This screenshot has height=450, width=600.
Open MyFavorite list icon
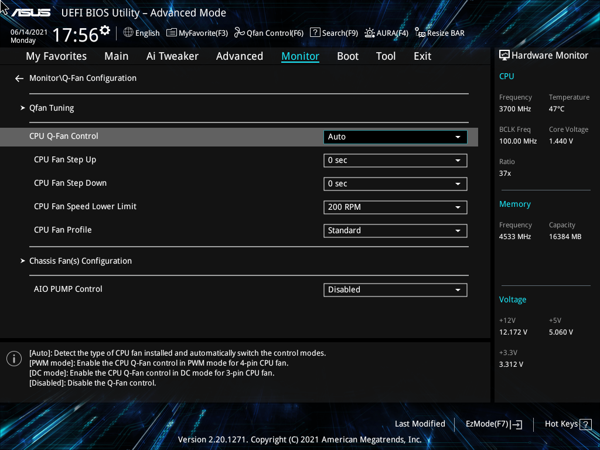pyautogui.click(x=172, y=33)
